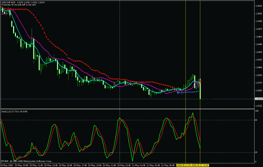
Task: Click the 1.0475 price axis label
Action: tap(258, 29)
